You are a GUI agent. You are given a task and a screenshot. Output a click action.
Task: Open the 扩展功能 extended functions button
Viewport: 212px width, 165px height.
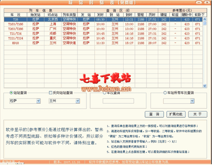click(x=176, y=114)
